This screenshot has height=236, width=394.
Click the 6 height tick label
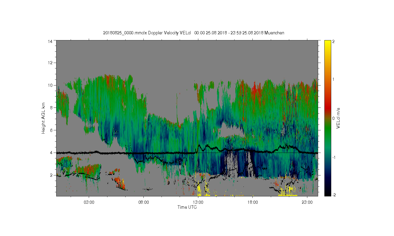[x=51, y=130]
